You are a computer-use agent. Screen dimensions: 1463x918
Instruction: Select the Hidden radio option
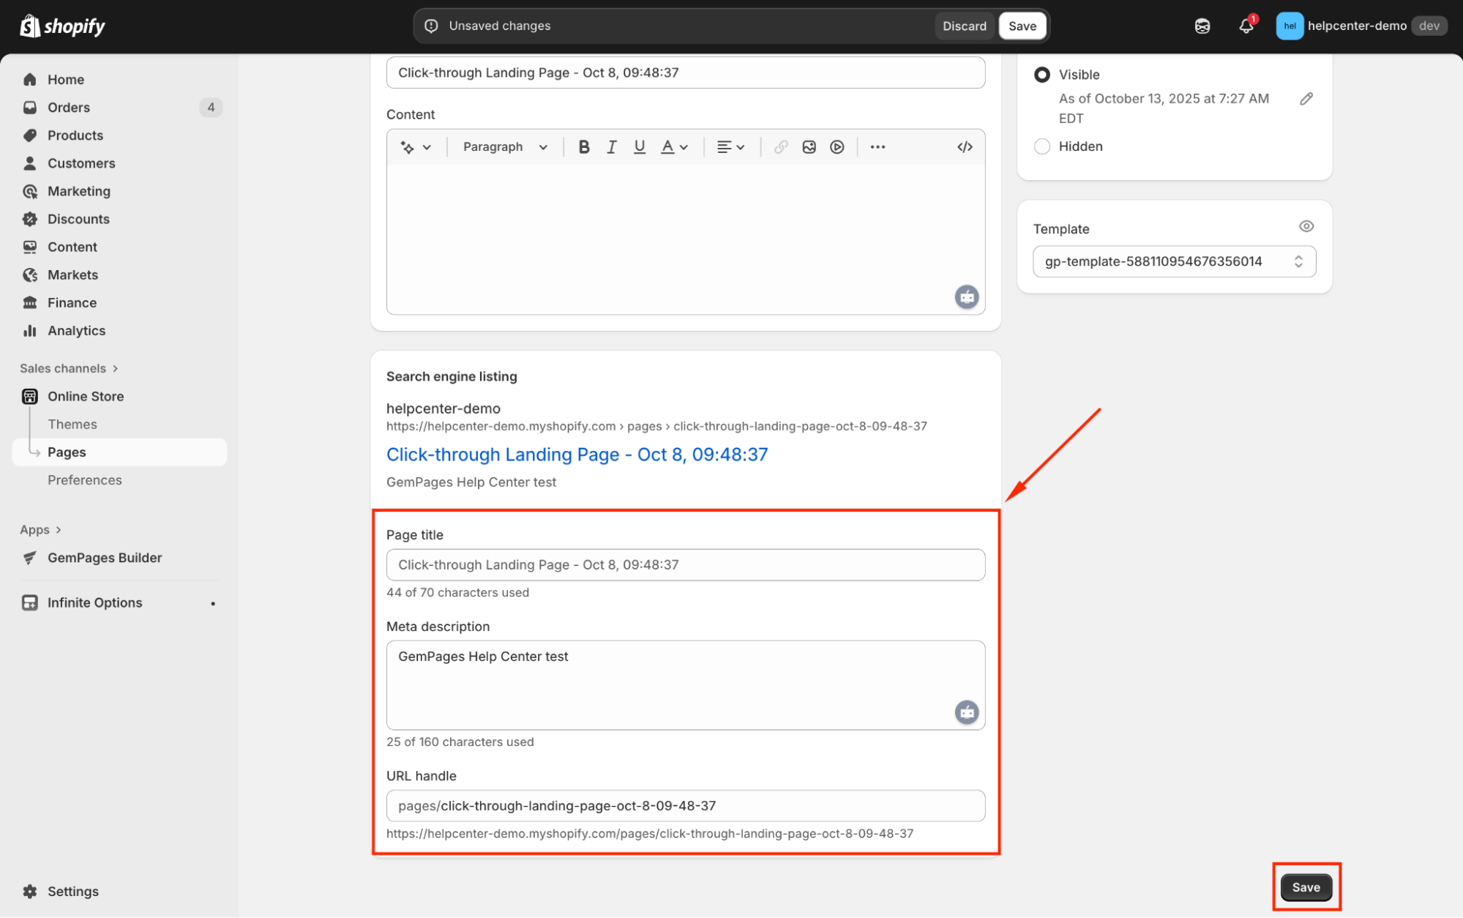(x=1041, y=146)
